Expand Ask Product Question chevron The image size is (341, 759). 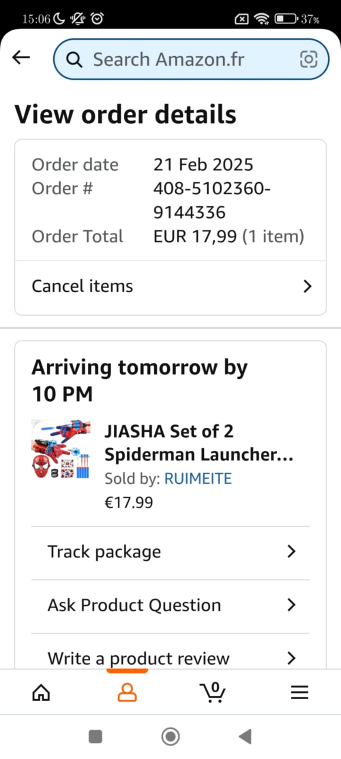tap(291, 605)
